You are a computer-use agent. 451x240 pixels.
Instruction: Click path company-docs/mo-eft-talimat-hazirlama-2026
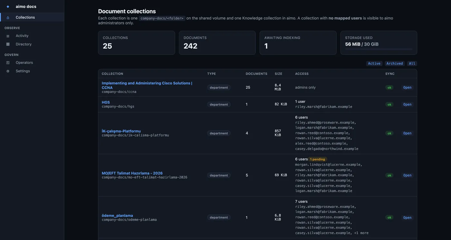(x=145, y=177)
